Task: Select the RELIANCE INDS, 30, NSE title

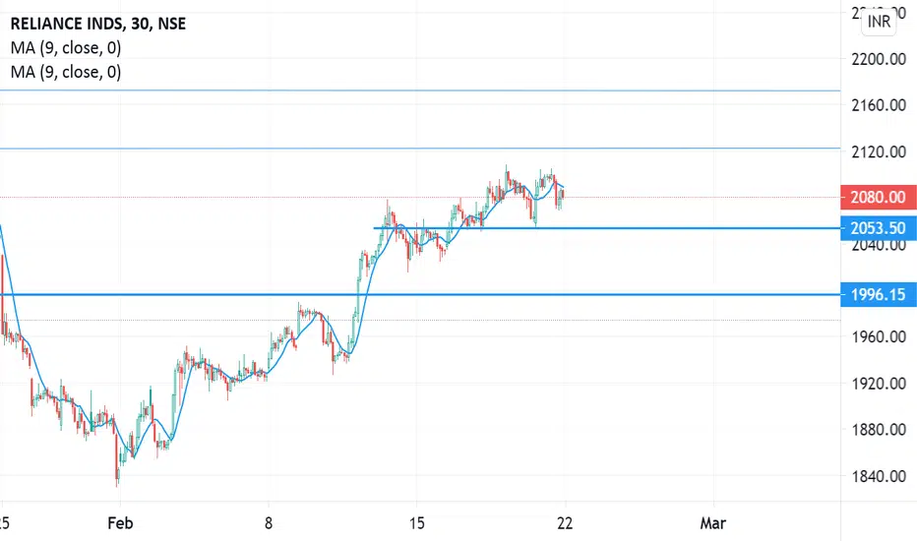Action: pos(98,24)
